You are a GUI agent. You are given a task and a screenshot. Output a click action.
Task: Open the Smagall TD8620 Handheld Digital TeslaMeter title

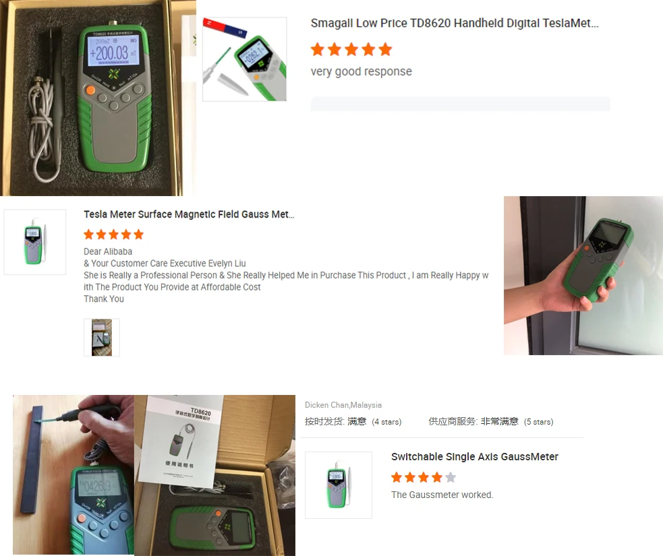(x=455, y=23)
